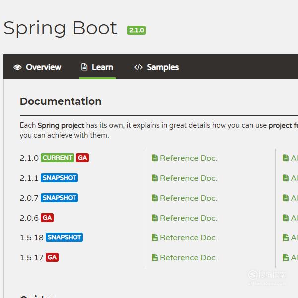Open Reference Doc. for version 1.5.17
298x298 pixels.
click(184, 258)
